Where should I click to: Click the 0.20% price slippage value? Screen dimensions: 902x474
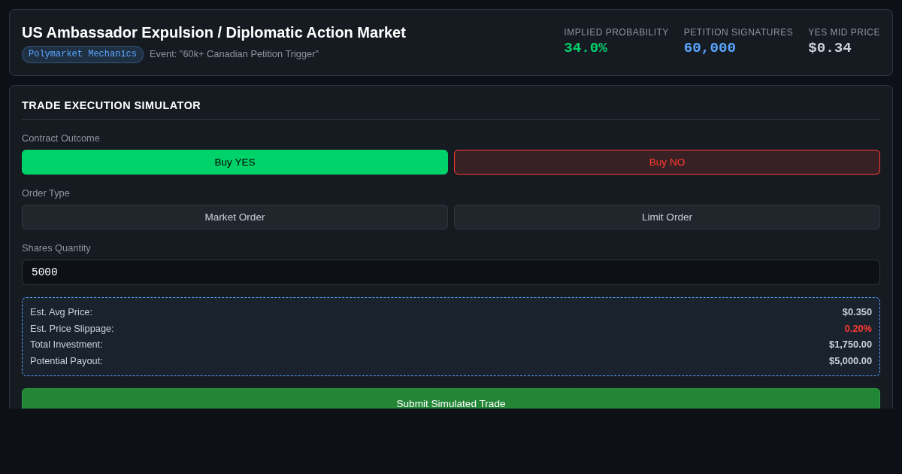(x=858, y=328)
